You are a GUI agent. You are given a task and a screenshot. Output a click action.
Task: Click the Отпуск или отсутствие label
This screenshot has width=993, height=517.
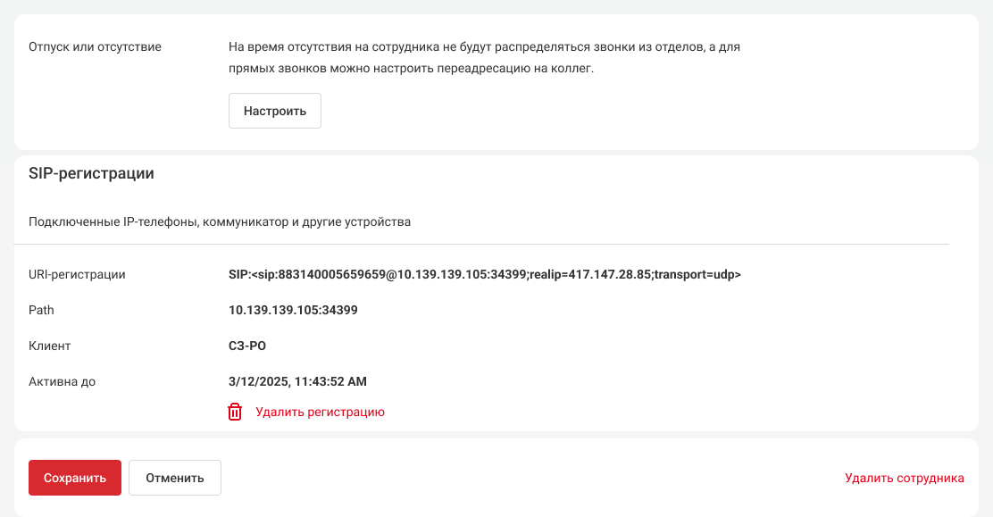[95, 46]
